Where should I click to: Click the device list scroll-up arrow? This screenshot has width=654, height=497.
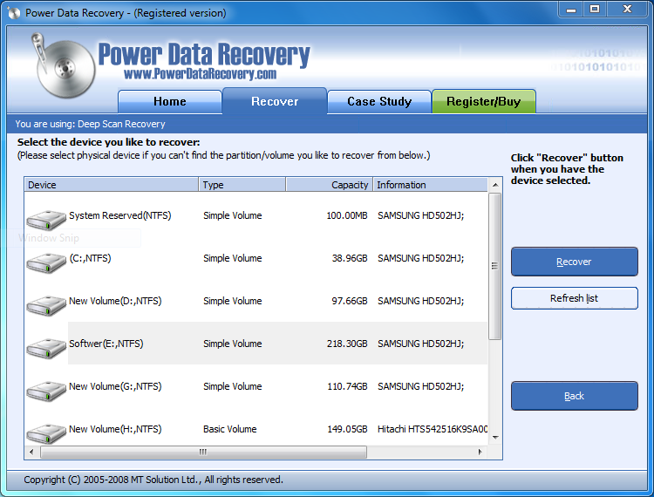pos(495,185)
